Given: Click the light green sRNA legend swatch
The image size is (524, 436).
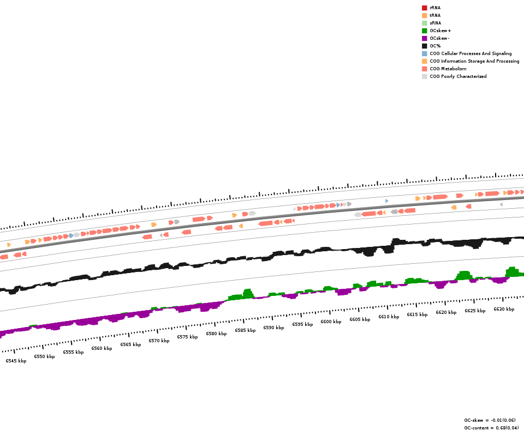Looking at the screenshot, I should click(x=424, y=23).
